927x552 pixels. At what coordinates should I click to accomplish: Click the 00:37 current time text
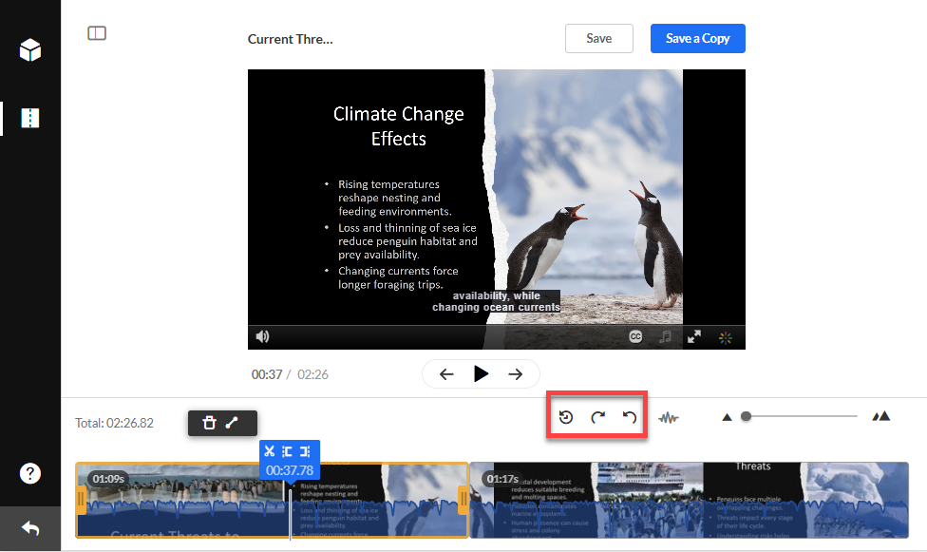(267, 374)
